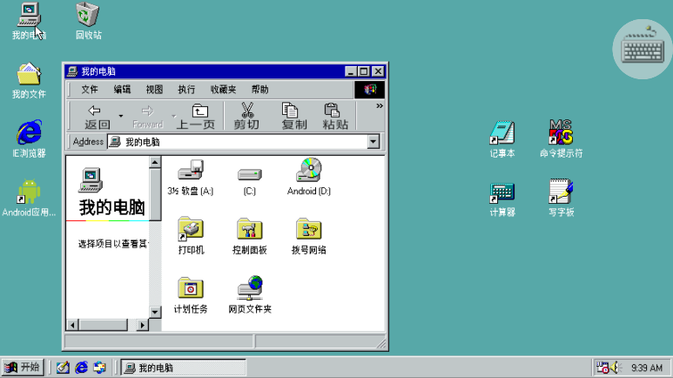Click the 上一页 up-level toolbar button
Image resolution: width=673 pixels, height=378 pixels.
198,116
